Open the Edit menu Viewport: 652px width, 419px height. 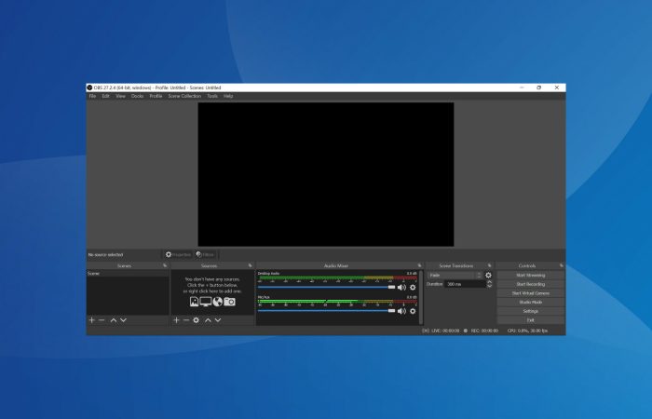[105, 96]
